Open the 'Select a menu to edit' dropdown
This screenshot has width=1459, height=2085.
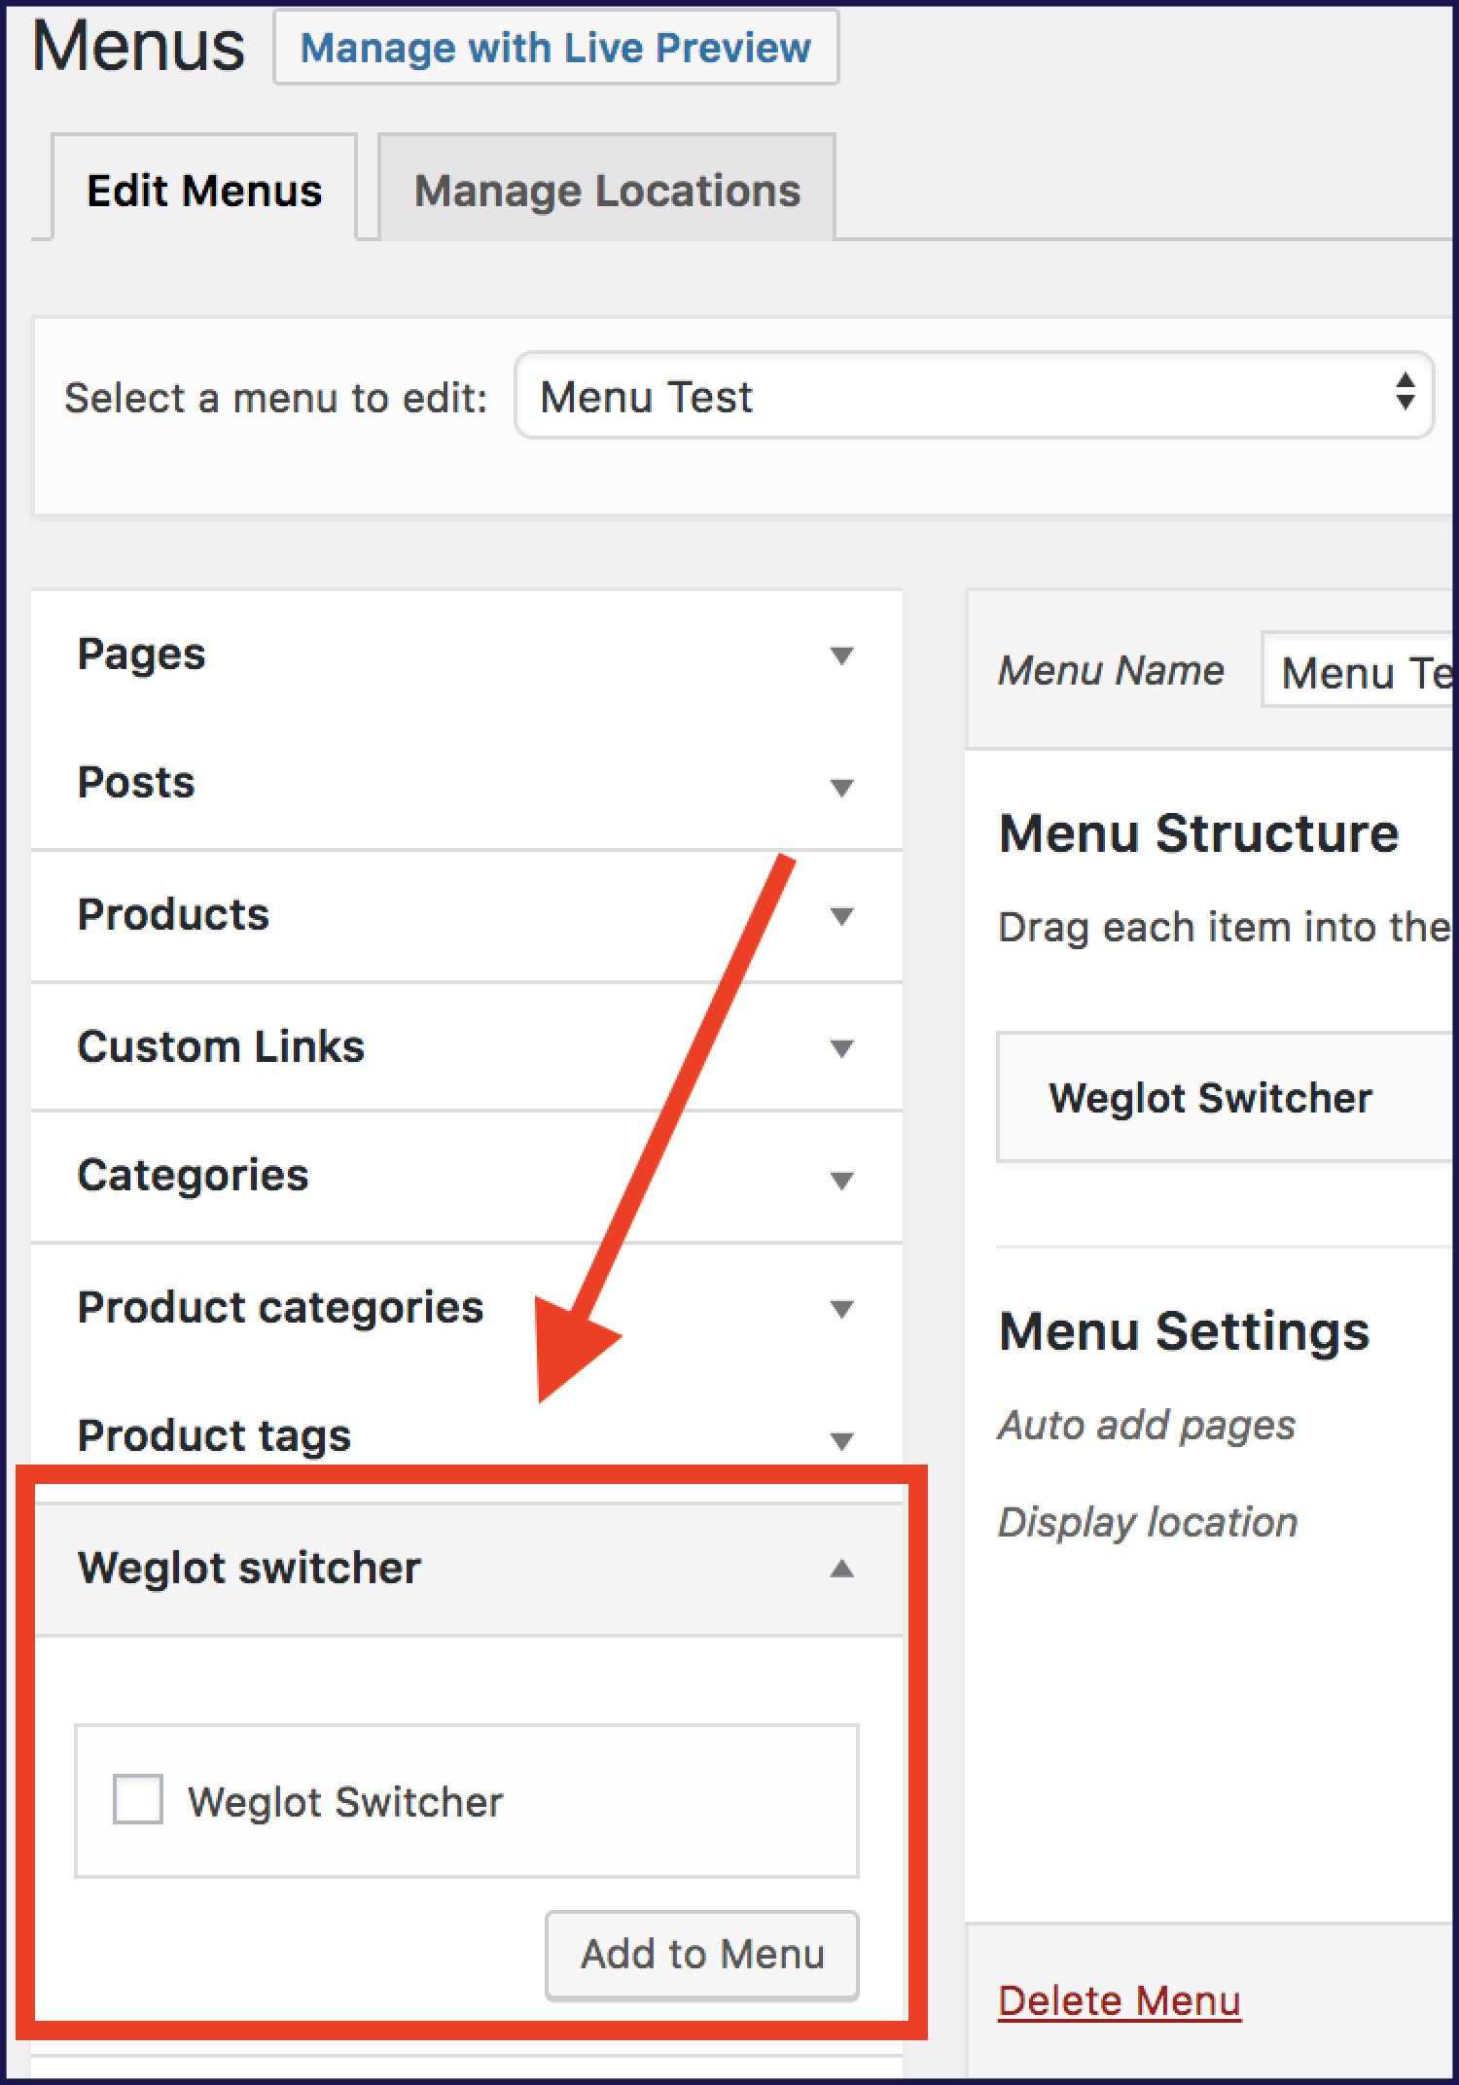coord(974,396)
